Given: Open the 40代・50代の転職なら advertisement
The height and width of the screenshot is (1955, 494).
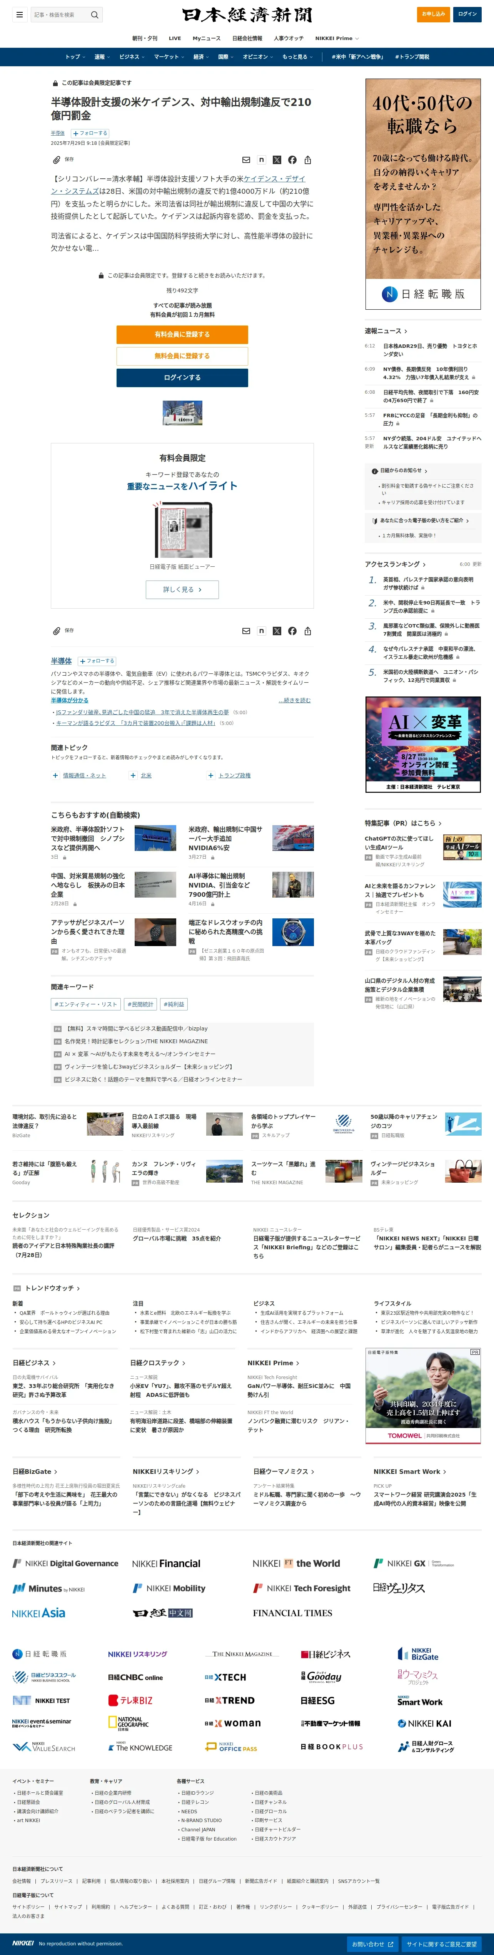Looking at the screenshot, I should [423, 194].
